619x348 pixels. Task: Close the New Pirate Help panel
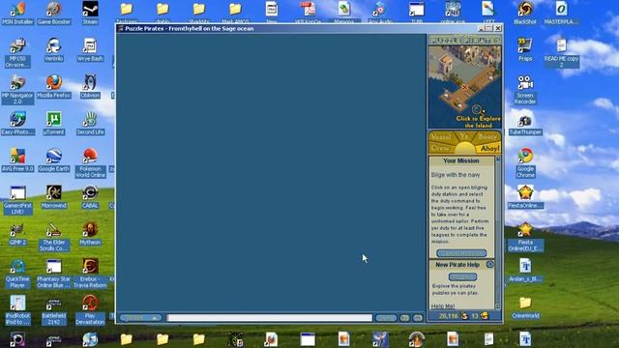tap(490, 264)
